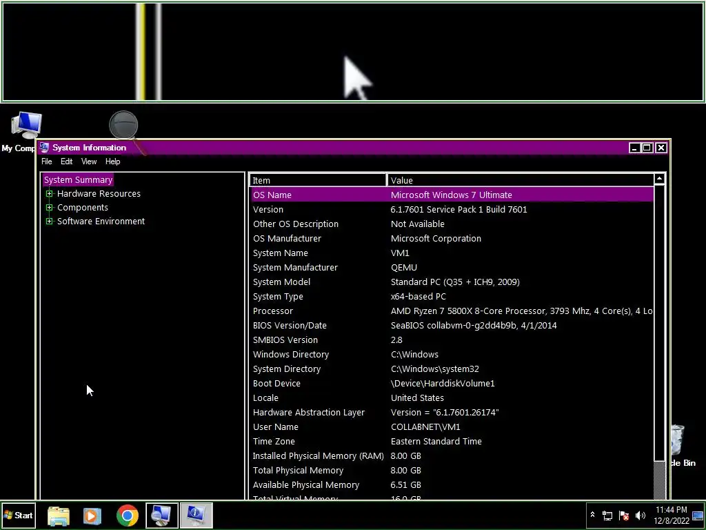
Task: Open the Start menu
Action: [x=18, y=515]
